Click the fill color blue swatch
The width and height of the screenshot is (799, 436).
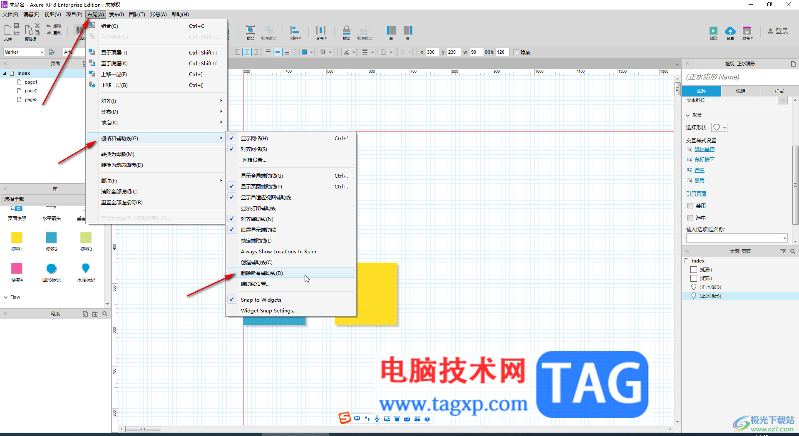click(x=304, y=52)
